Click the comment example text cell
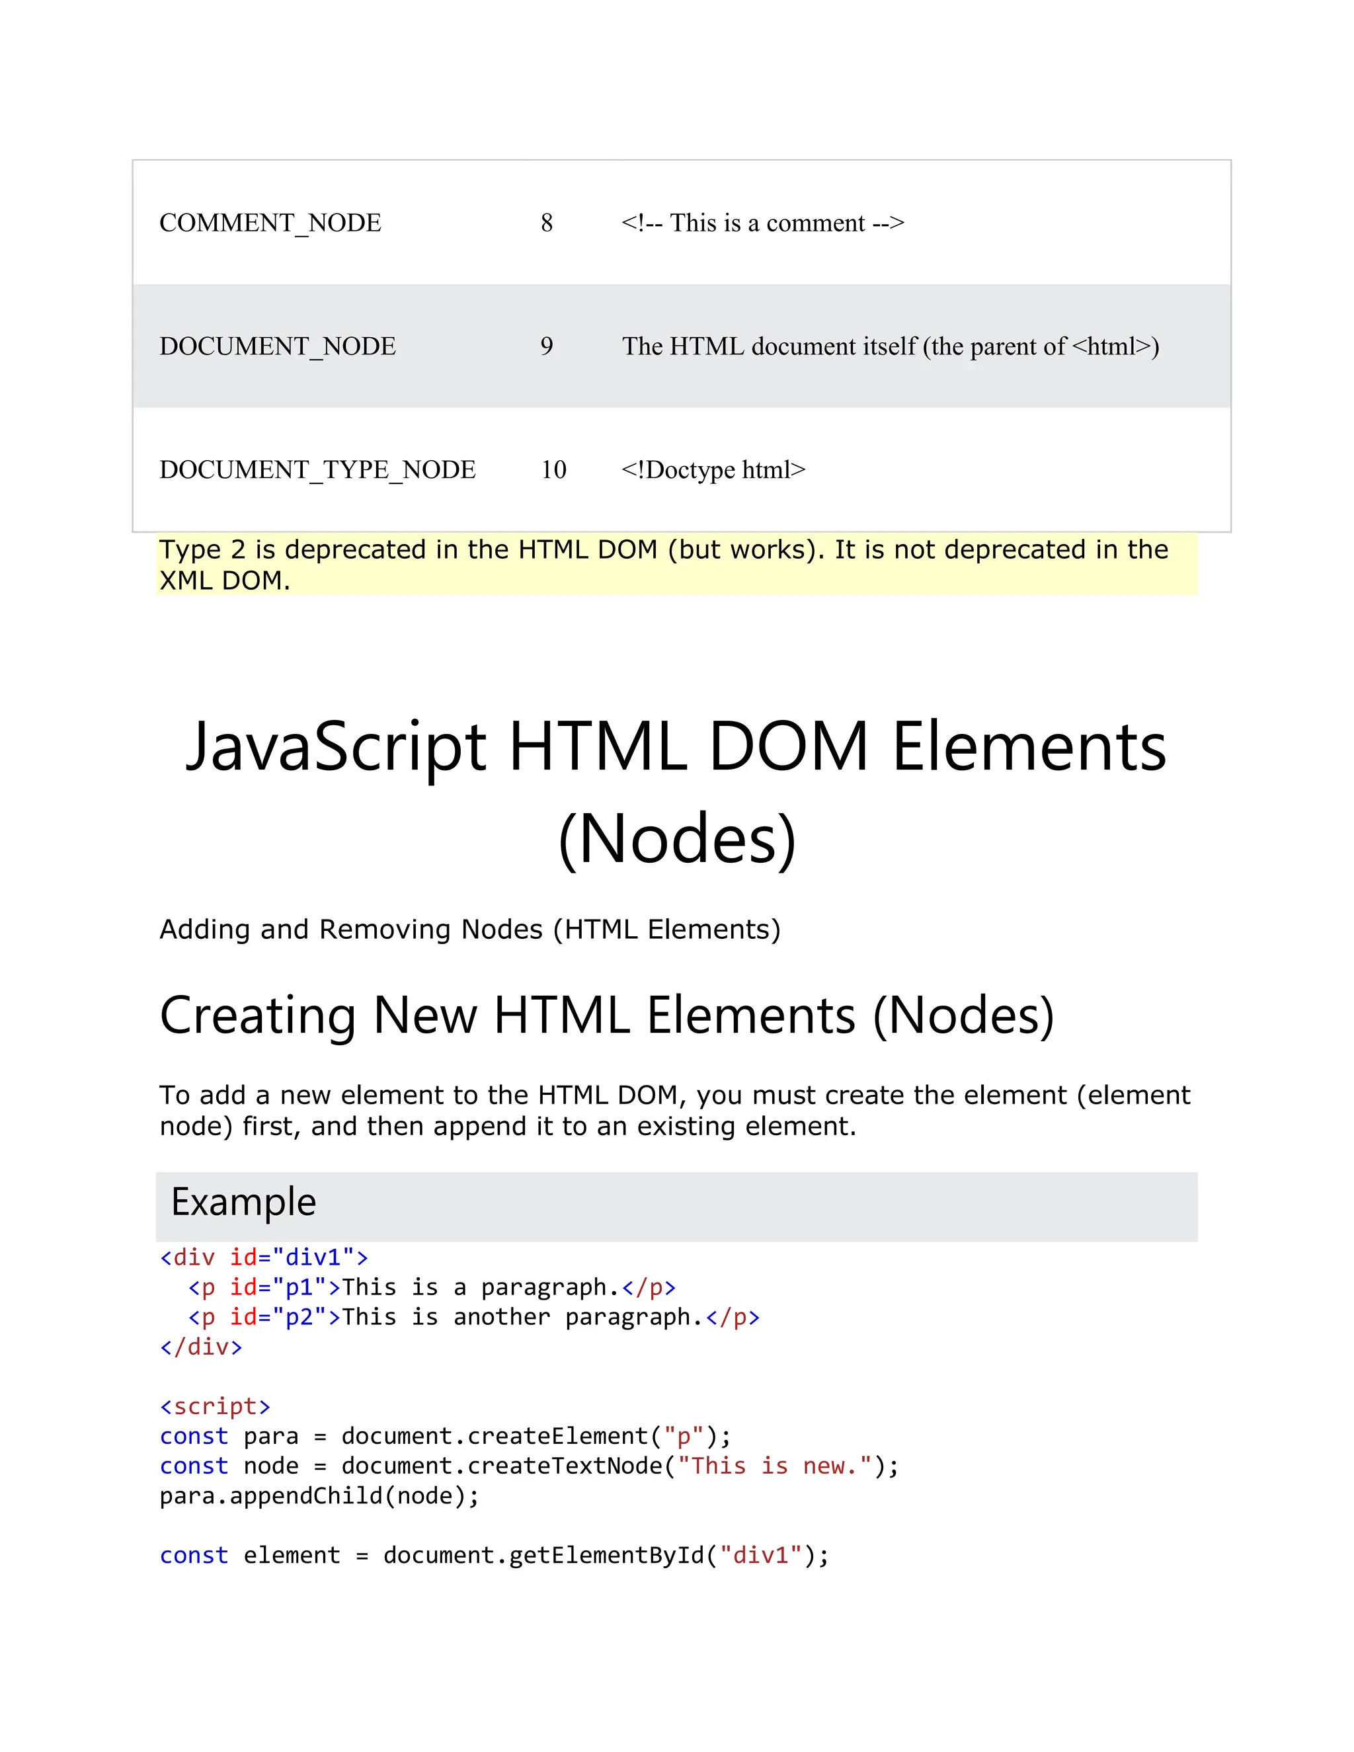Image resolution: width=1354 pixels, height=1752 pixels. pos(762,223)
